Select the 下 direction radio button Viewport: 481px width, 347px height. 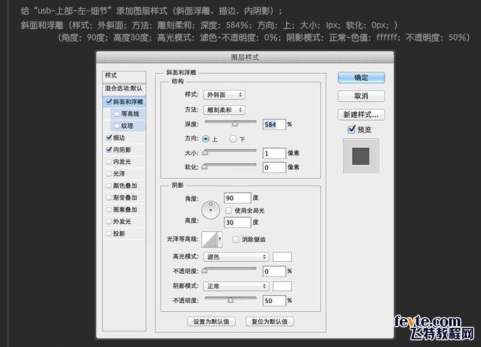233,139
